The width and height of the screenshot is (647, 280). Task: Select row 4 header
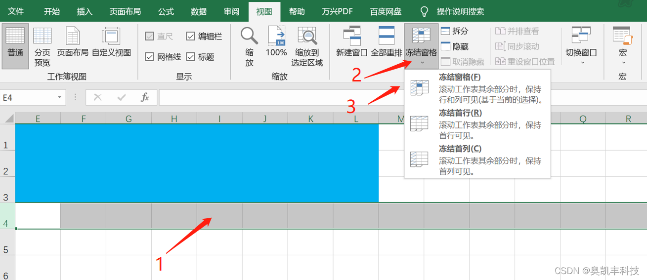[7, 216]
